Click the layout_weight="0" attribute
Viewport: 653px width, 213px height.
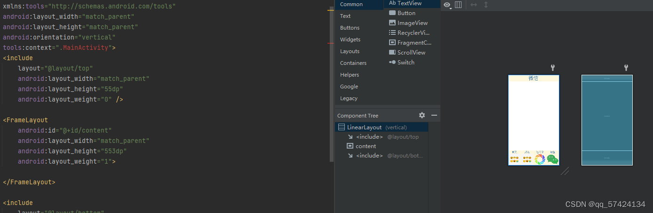(x=65, y=99)
